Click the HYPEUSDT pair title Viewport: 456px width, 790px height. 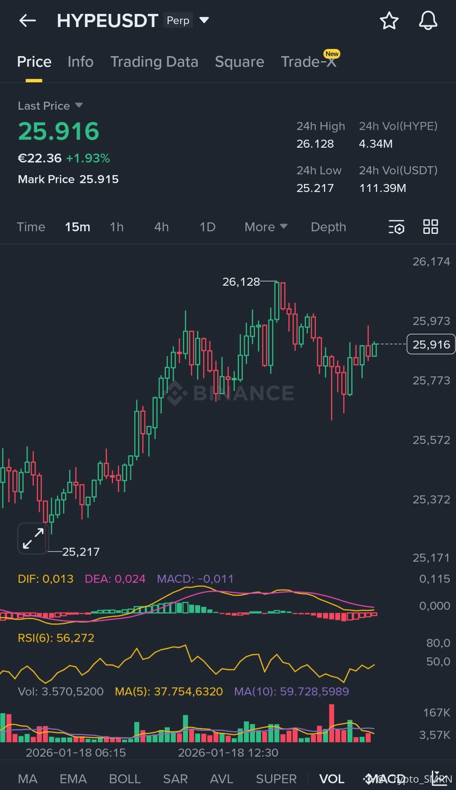tap(107, 21)
